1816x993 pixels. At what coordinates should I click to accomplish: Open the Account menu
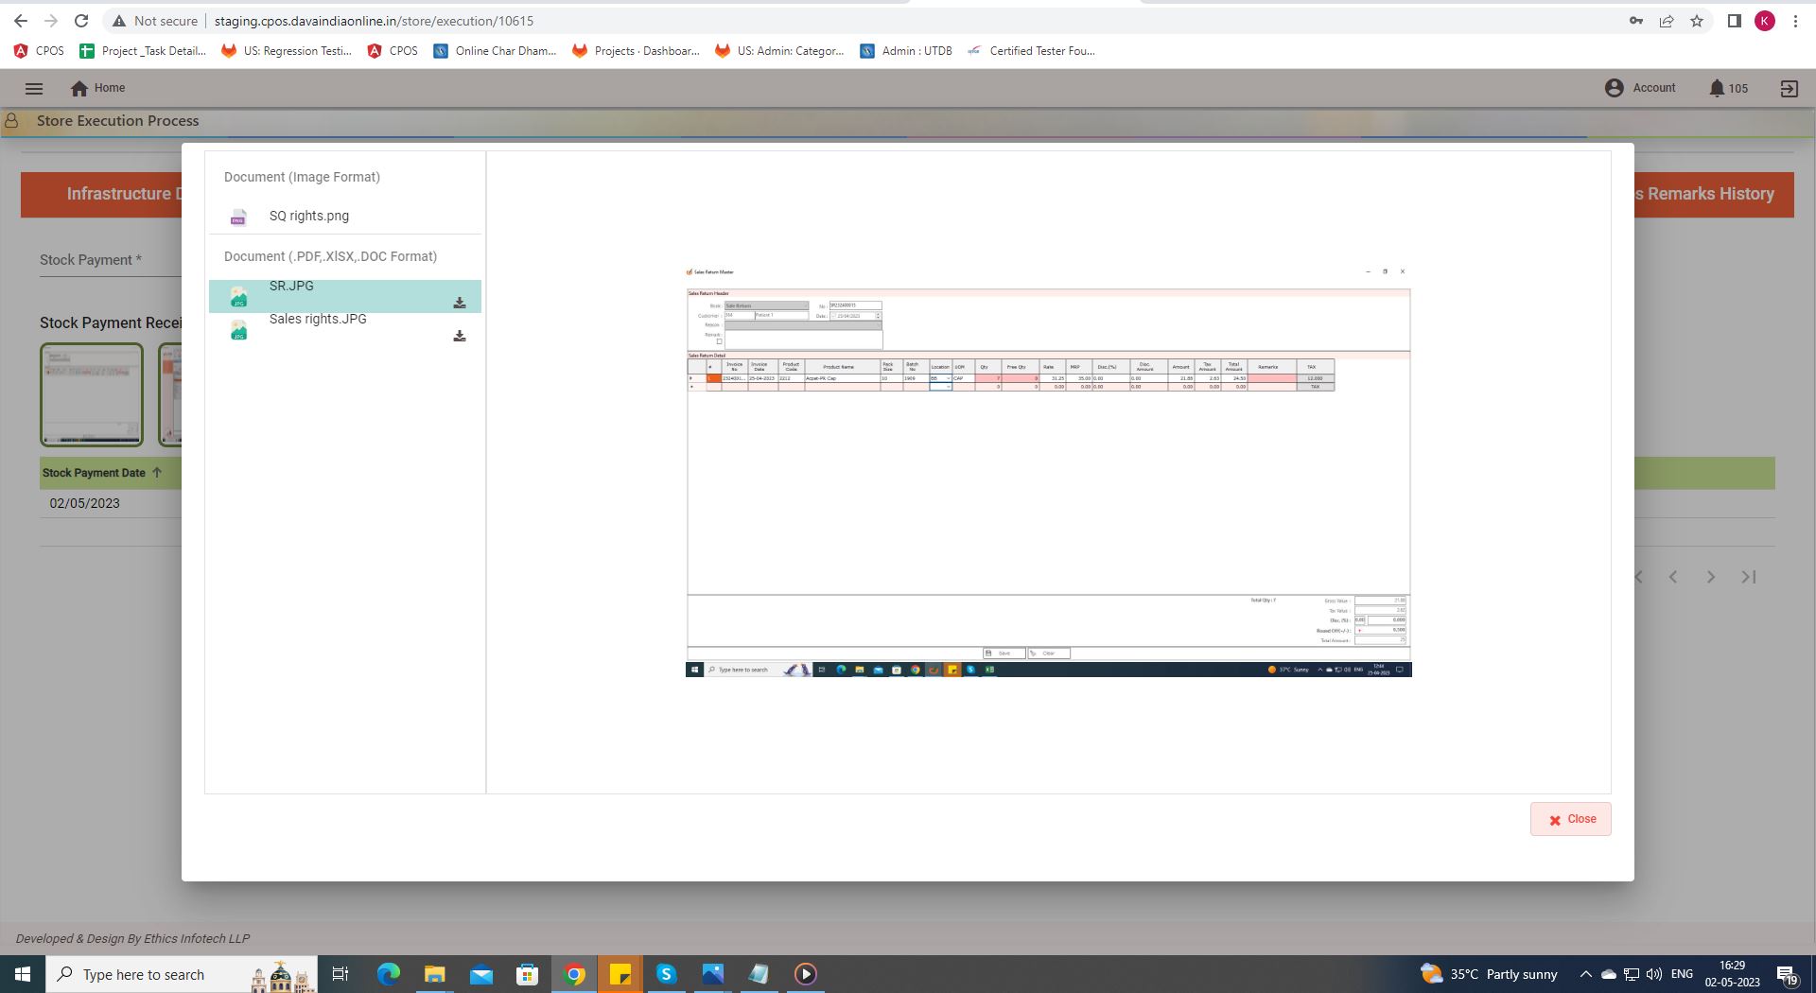click(x=1640, y=88)
